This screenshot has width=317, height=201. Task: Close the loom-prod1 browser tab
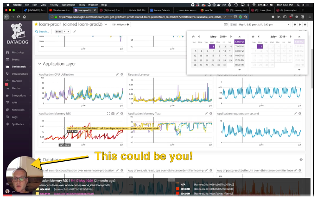(95, 10)
